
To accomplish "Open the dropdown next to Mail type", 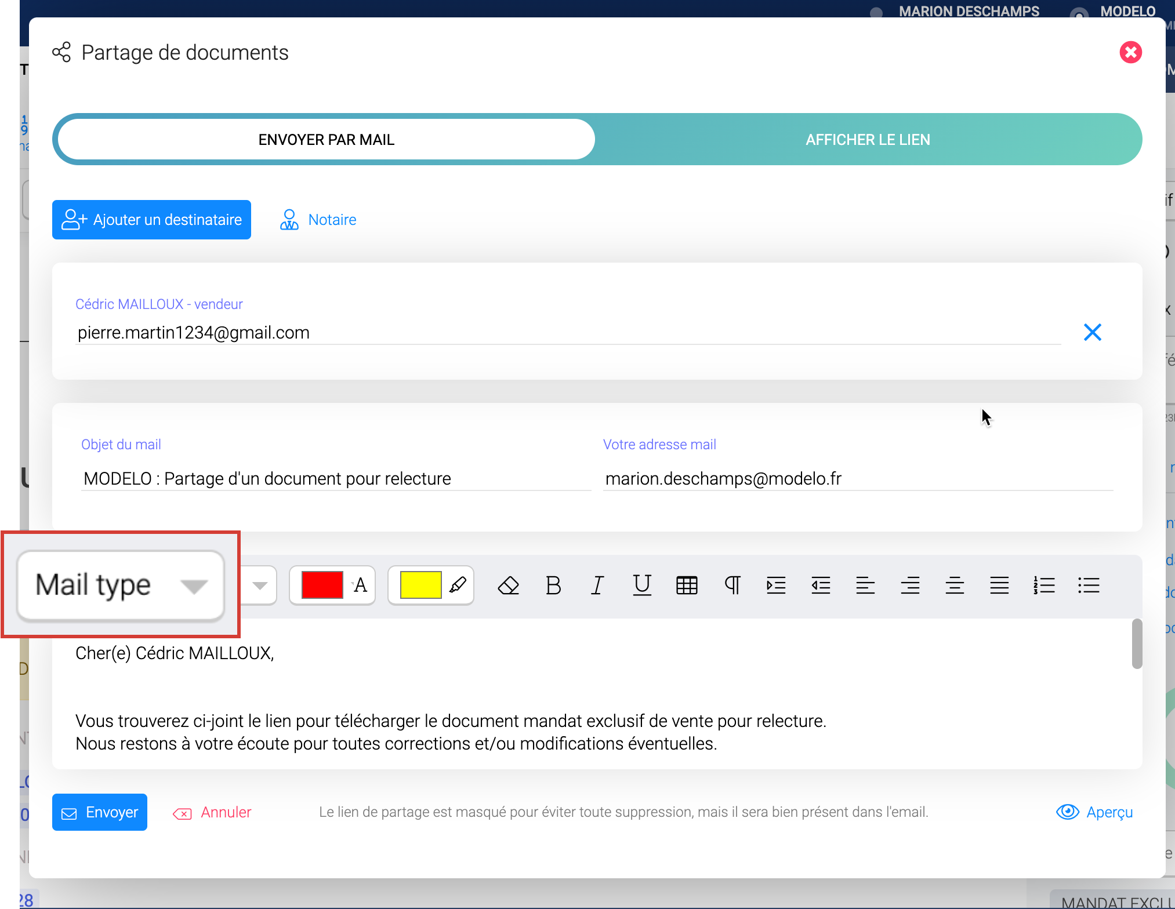I will click(x=259, y=586).
